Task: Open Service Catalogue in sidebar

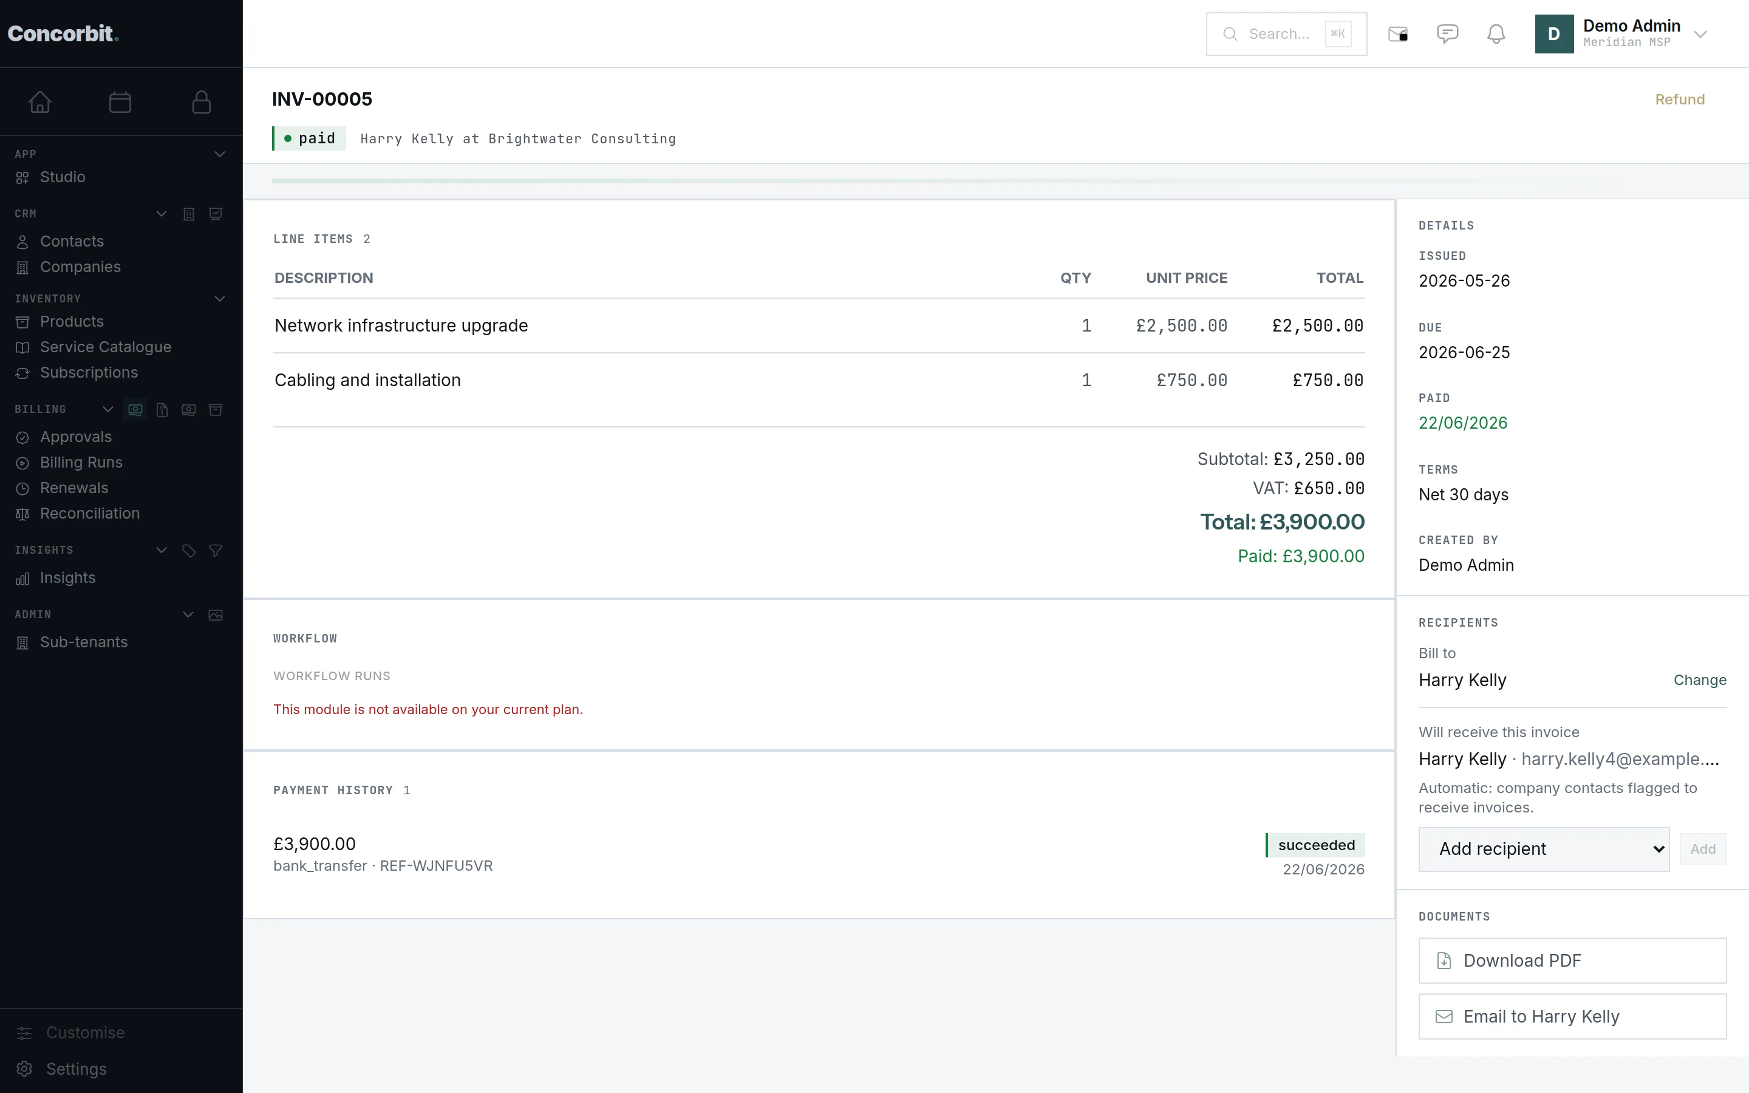Action: click(106, 347)
